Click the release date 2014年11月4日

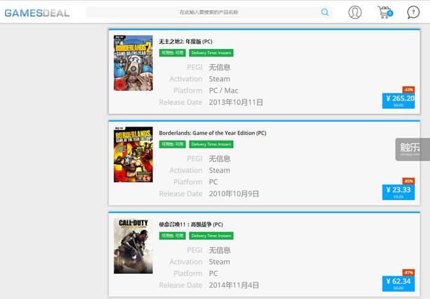(234, 285)
